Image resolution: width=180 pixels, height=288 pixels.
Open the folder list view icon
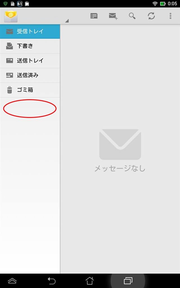(94, 16)
